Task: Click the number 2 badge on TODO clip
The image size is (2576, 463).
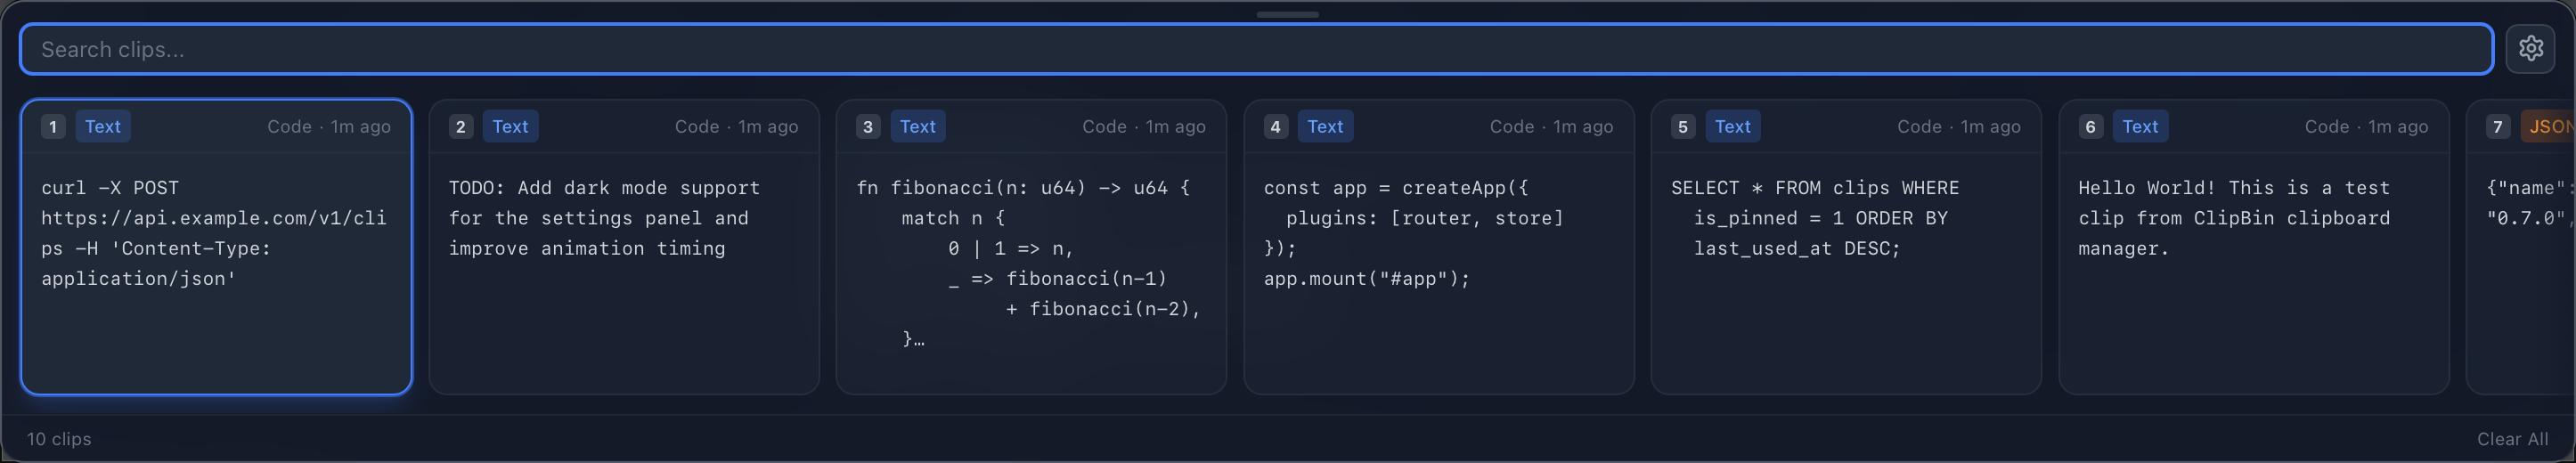Action: [x=460, y=127]
